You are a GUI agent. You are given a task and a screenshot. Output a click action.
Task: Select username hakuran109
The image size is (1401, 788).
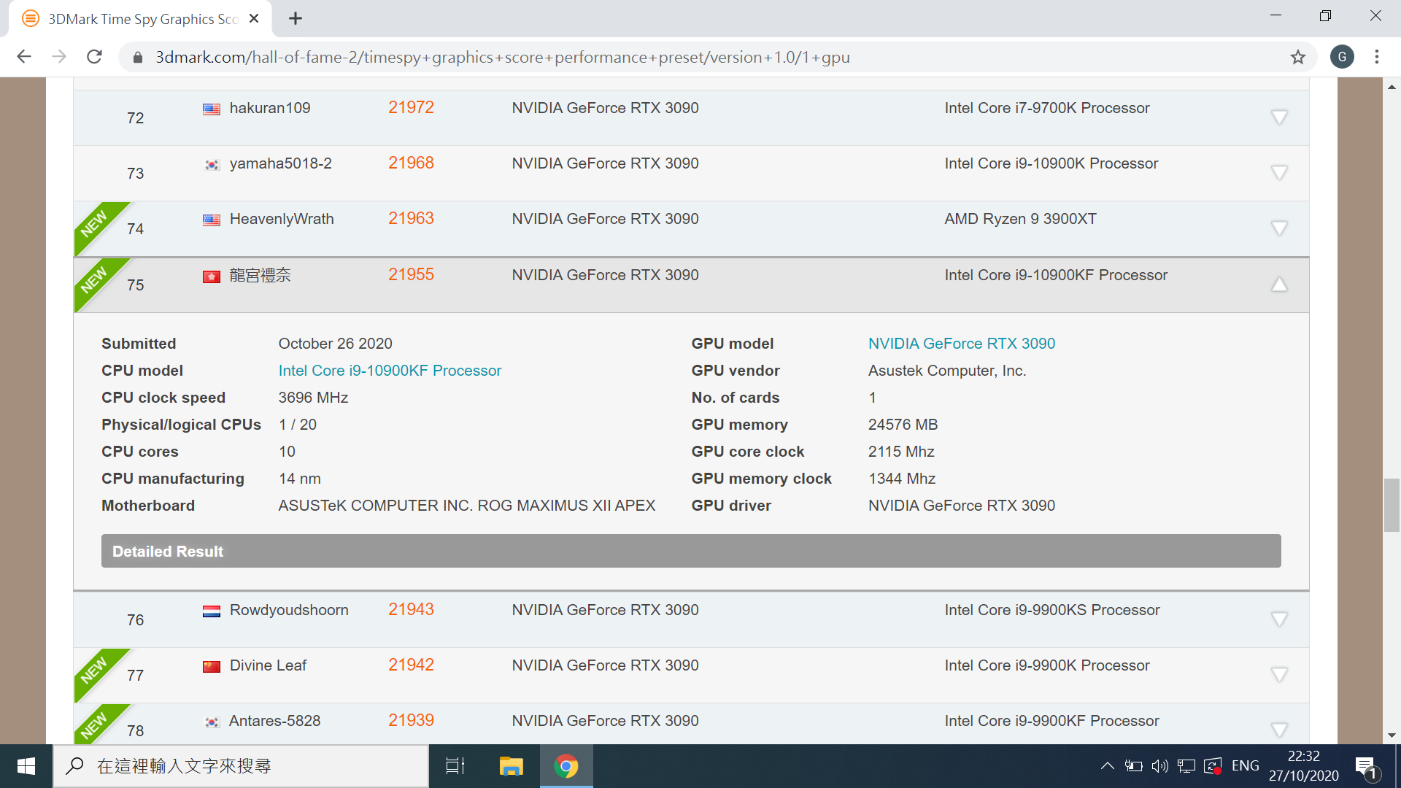click(x=270, y=108)
